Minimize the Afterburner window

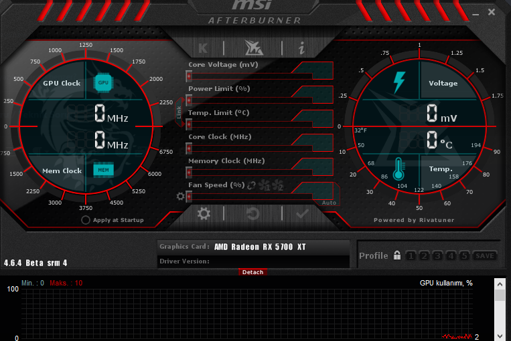pyautogui.click(x=476, y=13)
